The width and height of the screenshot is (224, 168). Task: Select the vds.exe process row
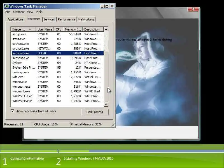[58, 77]
